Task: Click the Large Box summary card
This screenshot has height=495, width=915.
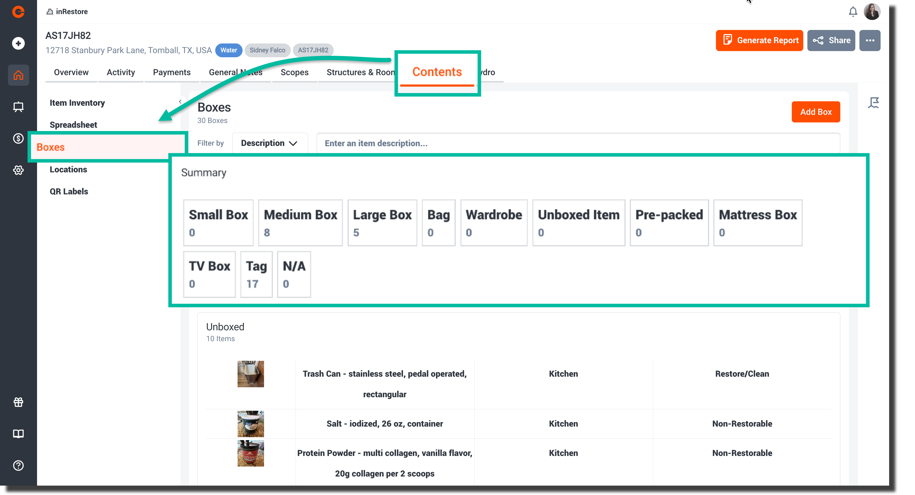Action: click(x=382, y=223)
